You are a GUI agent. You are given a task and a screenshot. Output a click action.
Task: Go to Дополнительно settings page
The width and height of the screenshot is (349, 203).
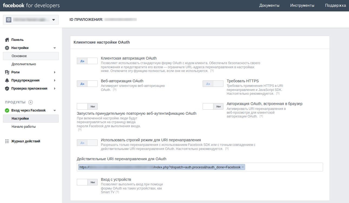(24, 64)
